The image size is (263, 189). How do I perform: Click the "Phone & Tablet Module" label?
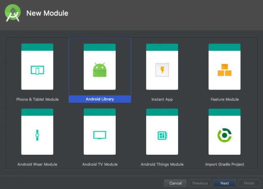click(37, 99)
